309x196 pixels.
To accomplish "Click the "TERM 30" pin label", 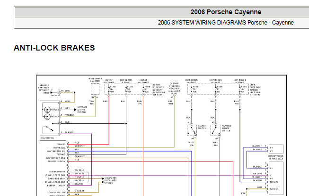I will (61, 145).
